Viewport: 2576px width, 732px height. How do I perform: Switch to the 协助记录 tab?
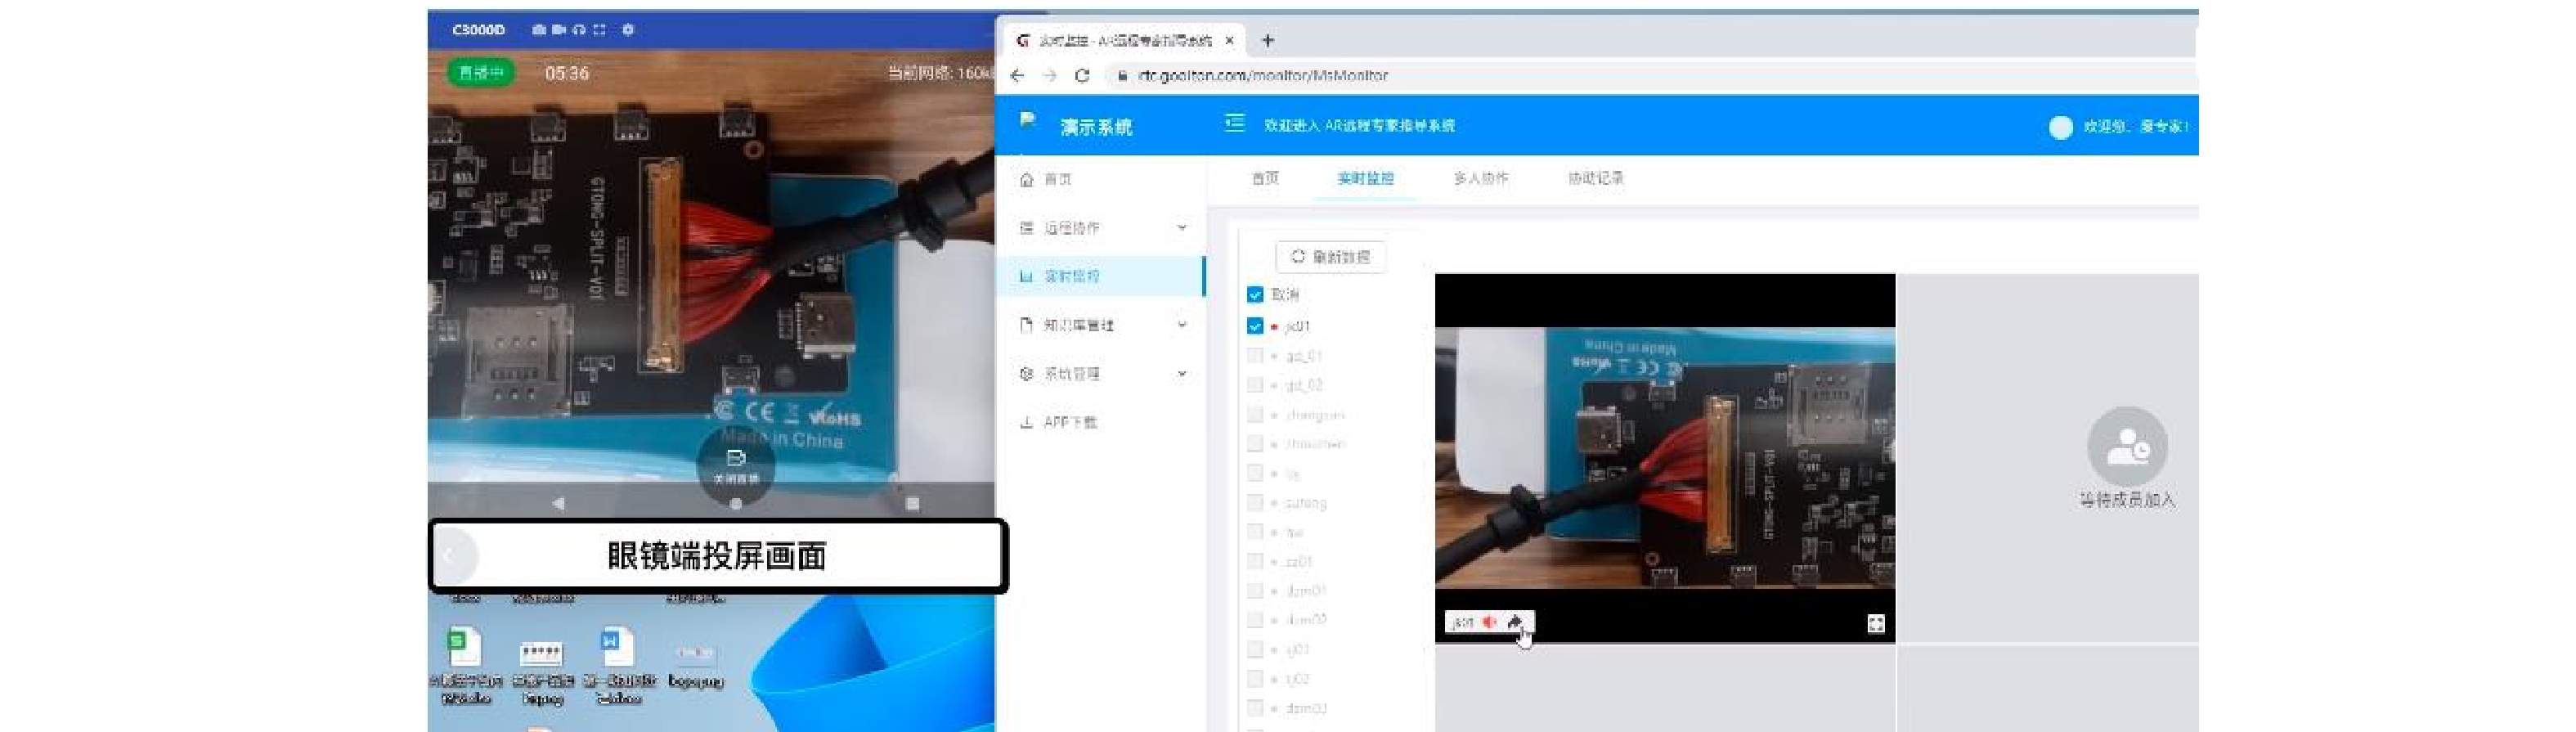1595,178
